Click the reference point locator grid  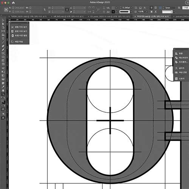point(6,10)
